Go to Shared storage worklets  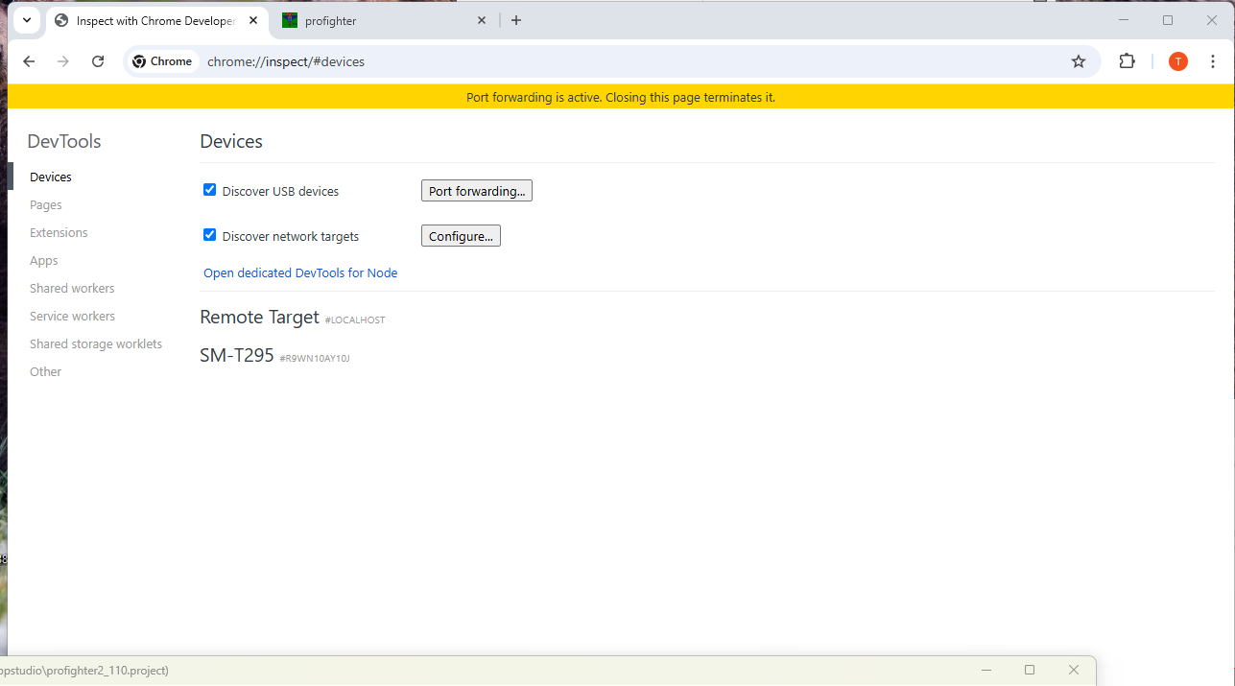pyautogui.click(x=96, y=344)
